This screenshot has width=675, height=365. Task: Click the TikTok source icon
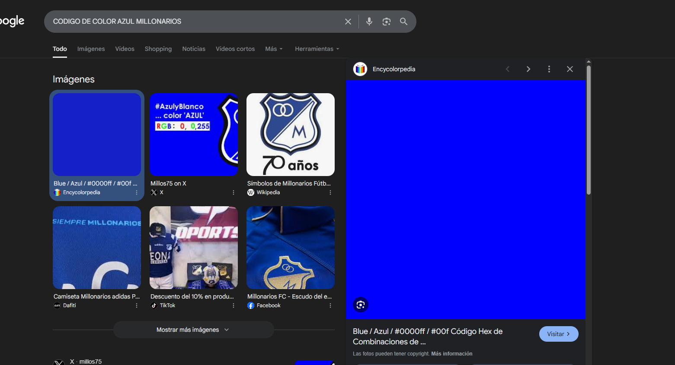(x=154, y=305)
